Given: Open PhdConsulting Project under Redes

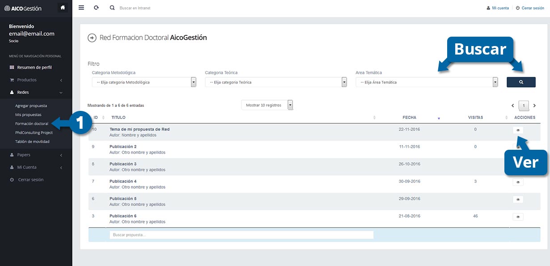Looking at the screenshot, I should 34,133.
